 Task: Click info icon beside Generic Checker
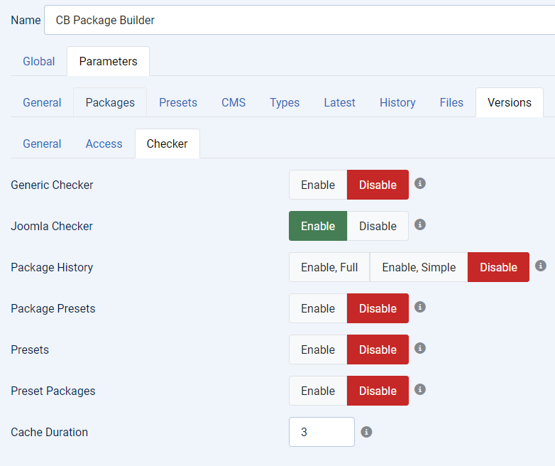pos(419,183)
